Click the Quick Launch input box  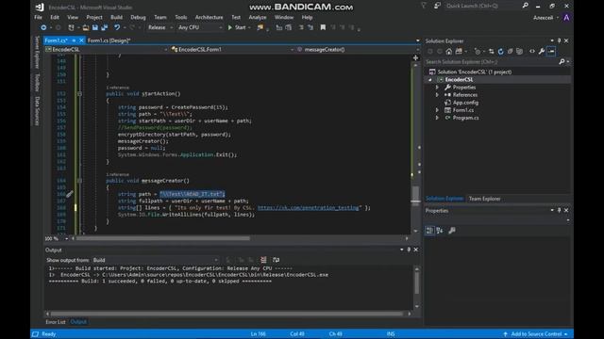(x=481, y=6)
